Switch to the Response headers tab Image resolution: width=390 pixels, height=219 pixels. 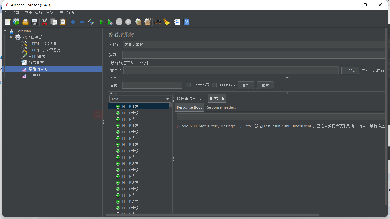pyautogui.click(x=221, y=107)
